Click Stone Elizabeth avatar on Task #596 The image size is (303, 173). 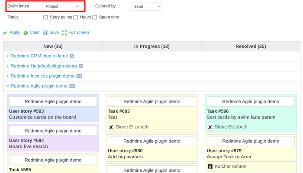point(210,127)
